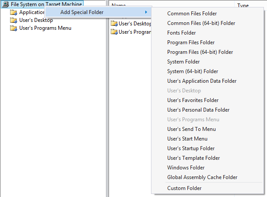Click the User's Desktop folder icon in left tree
Viewport: 267px width, 197px height.
[14, 20]
